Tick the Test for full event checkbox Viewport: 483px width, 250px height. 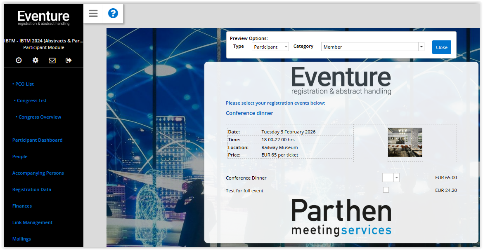386,190
